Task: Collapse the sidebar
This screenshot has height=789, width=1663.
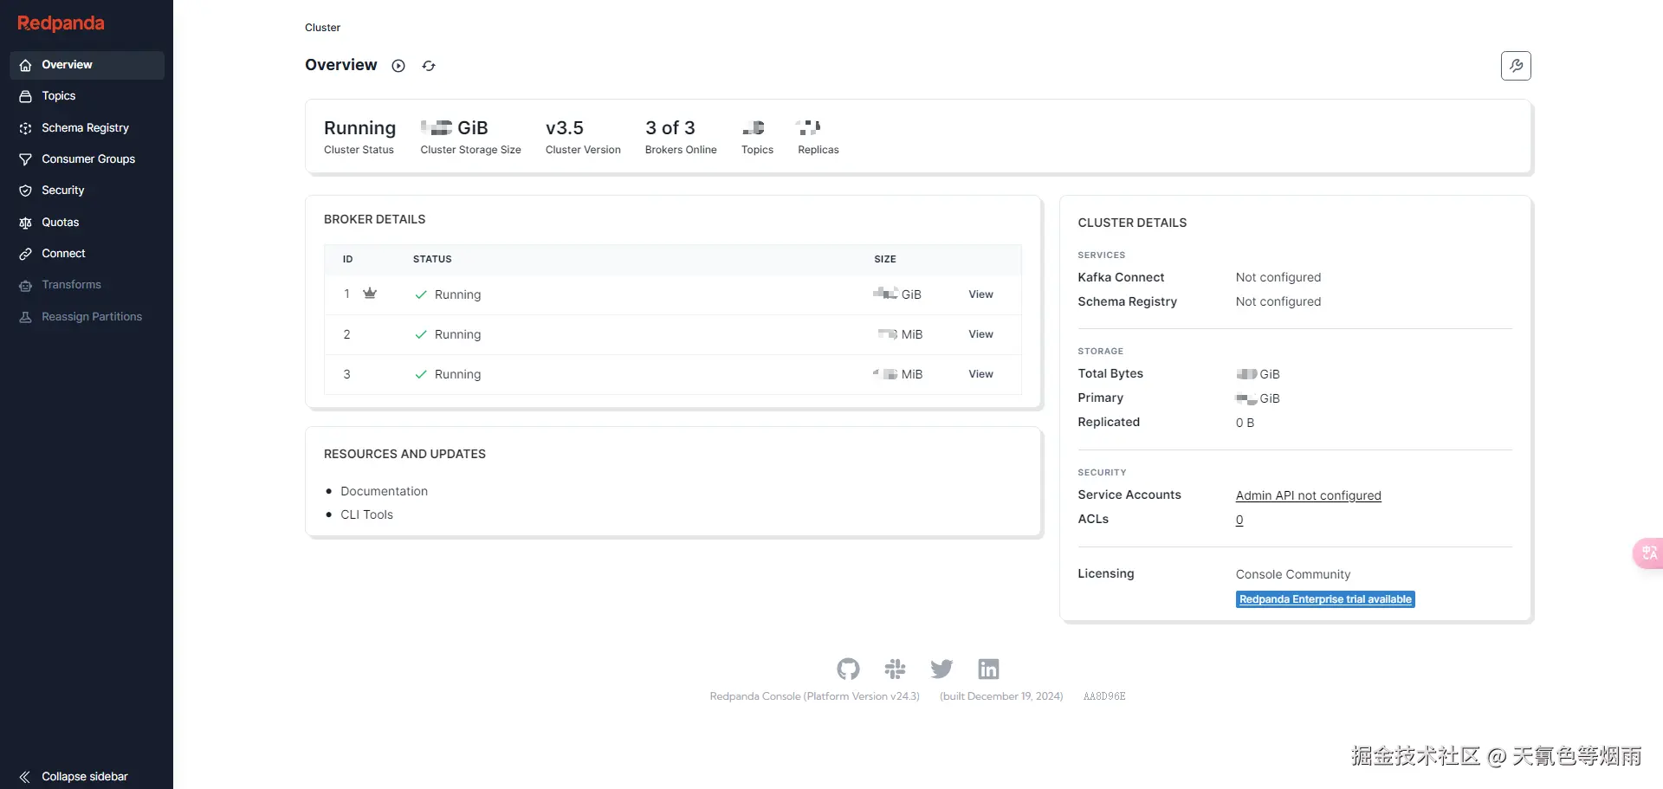Action: (x=74, y=777)
